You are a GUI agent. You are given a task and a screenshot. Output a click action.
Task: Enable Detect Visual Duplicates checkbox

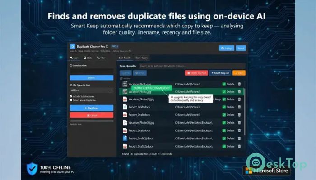pos(71,100)
